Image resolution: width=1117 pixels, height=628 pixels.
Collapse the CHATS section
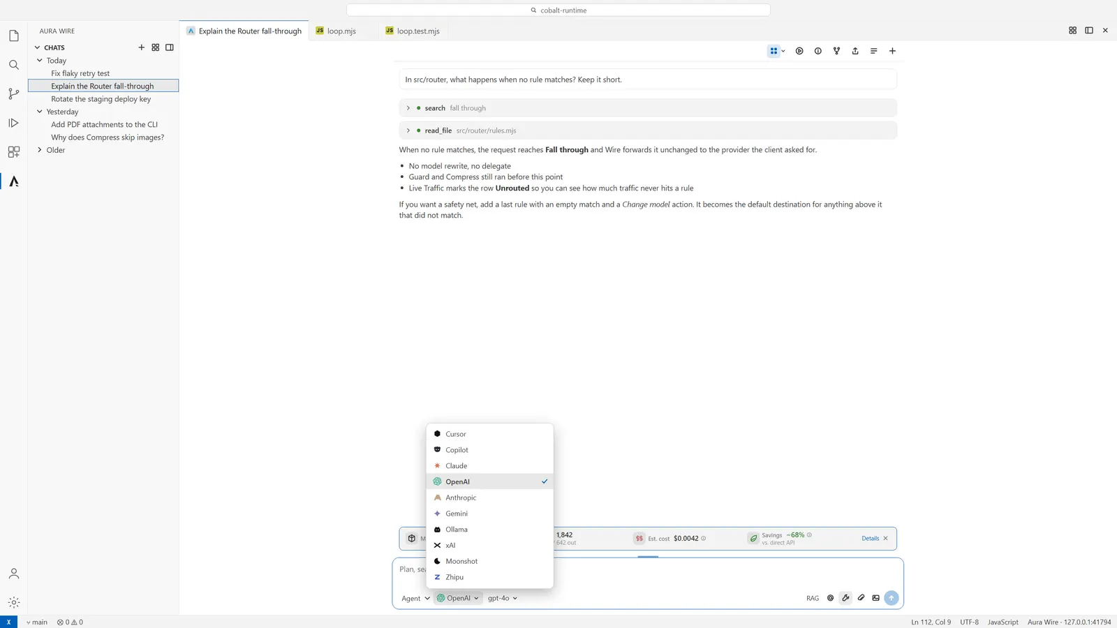click(x=37, y=47)
